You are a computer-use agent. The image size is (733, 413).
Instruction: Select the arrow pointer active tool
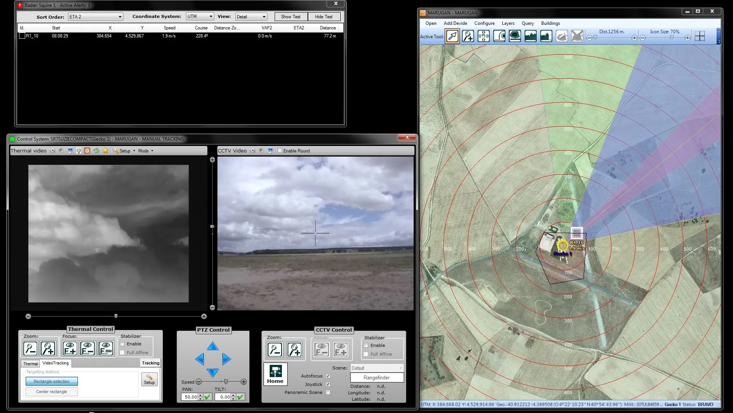[x=452, y=36]
